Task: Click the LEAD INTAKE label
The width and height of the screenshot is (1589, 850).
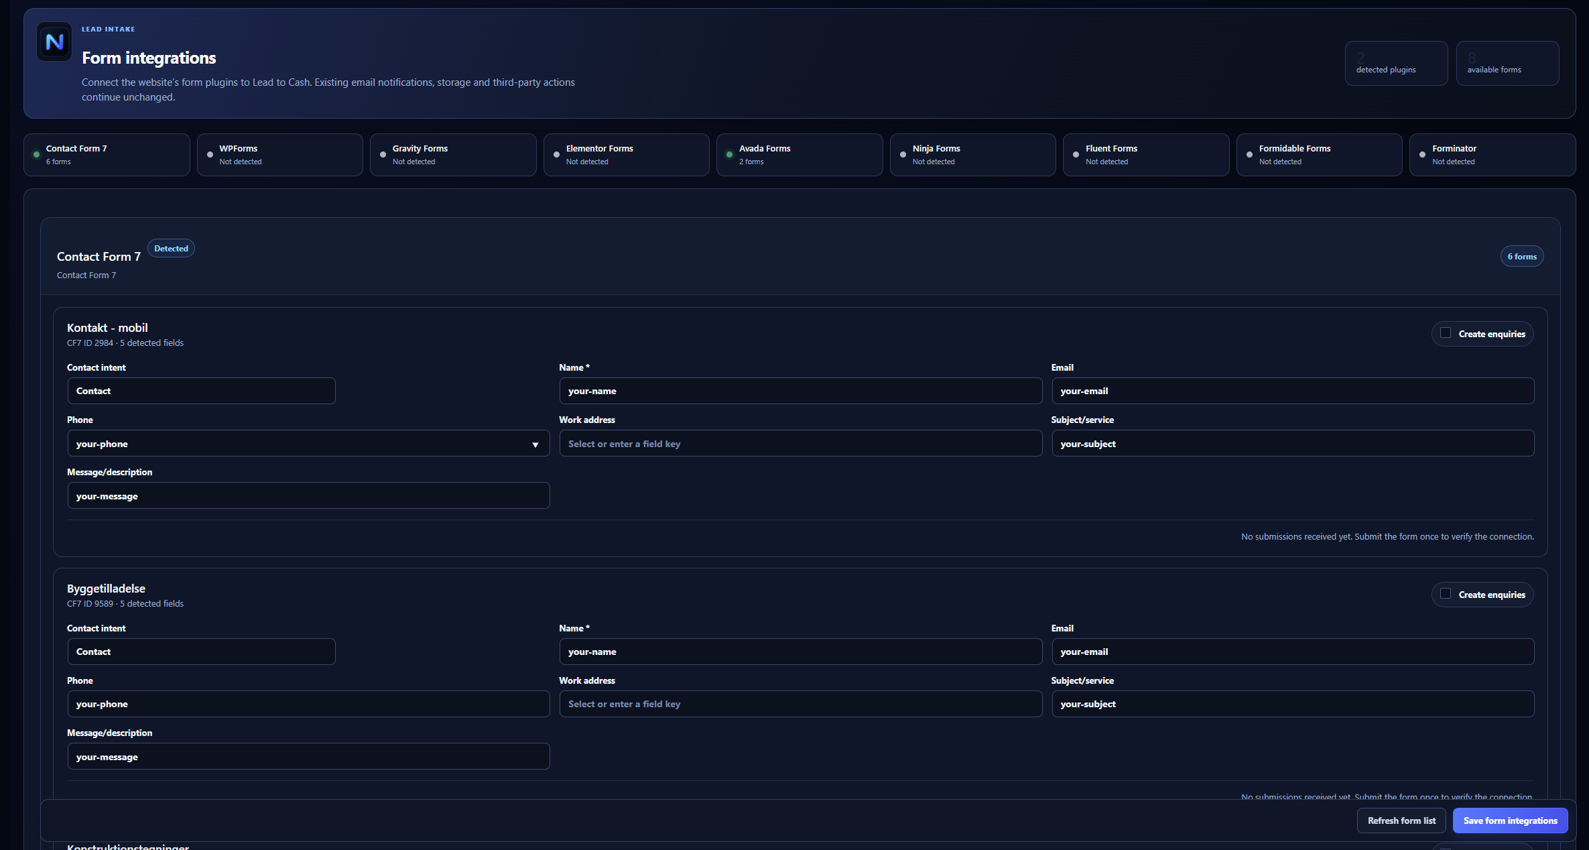Action: 109,29
